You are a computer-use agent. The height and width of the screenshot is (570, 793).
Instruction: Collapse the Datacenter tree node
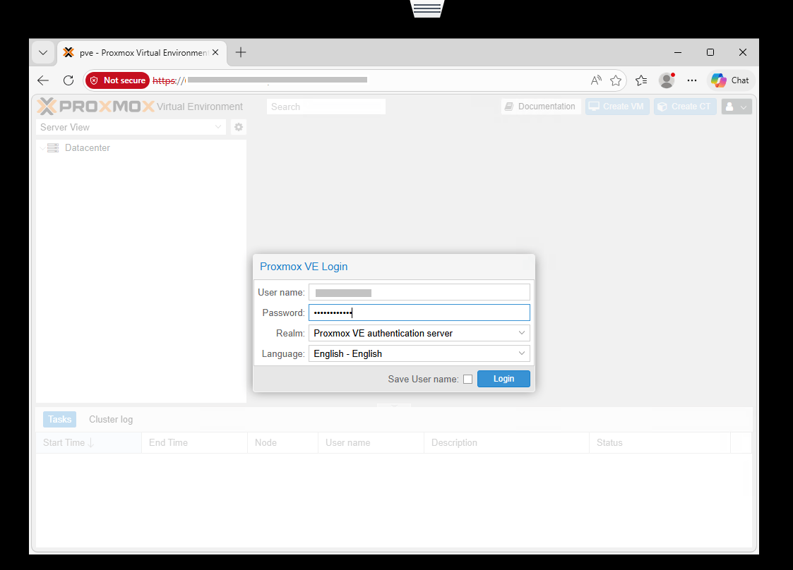coord(42,148)
